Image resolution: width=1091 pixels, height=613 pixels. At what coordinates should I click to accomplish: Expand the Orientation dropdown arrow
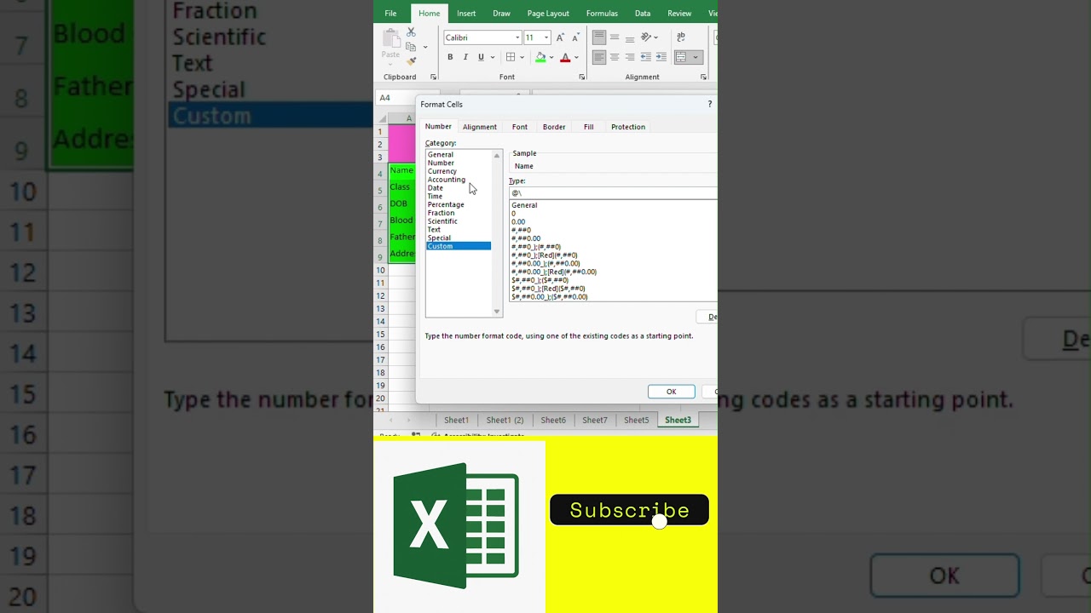656,38
